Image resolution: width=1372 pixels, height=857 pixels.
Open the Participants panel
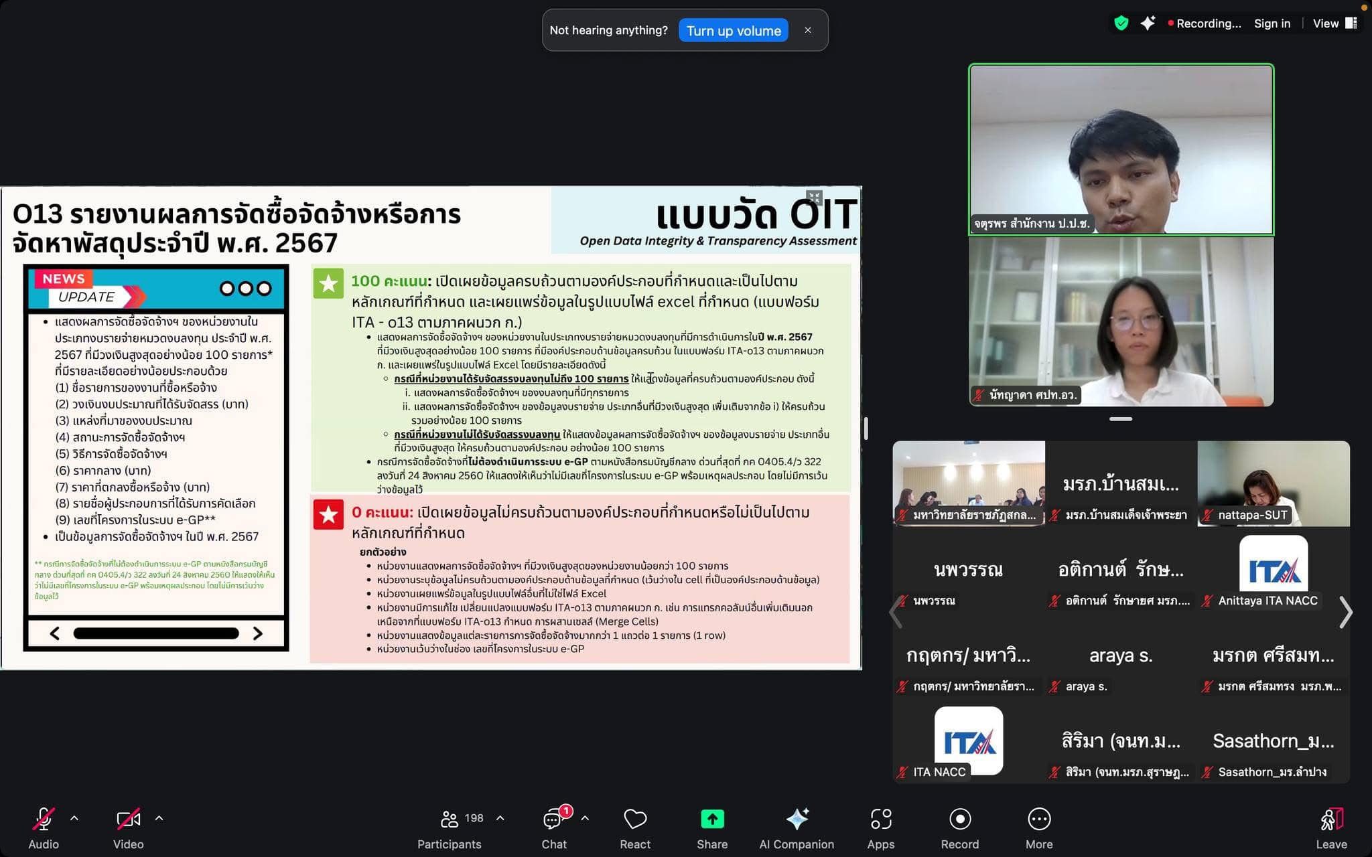coord(449,828)
